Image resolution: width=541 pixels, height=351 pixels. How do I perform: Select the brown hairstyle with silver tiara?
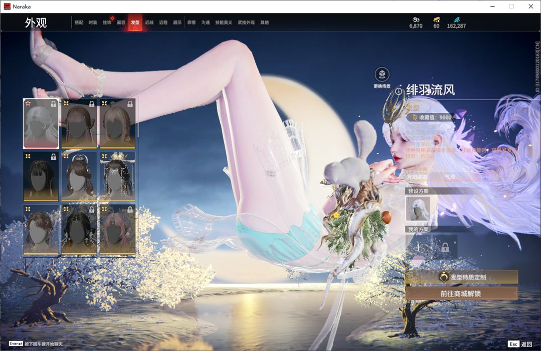tap(79, 177)
